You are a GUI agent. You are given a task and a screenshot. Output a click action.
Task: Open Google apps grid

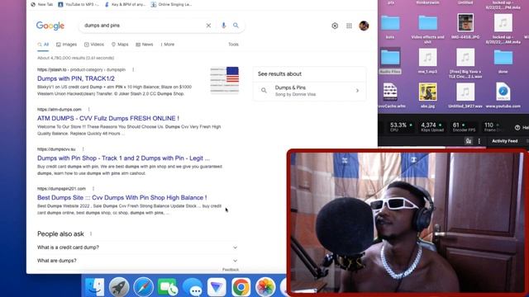[x=349, y=26]
